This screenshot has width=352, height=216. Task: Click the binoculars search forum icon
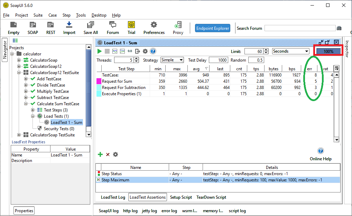pos(339,28)
